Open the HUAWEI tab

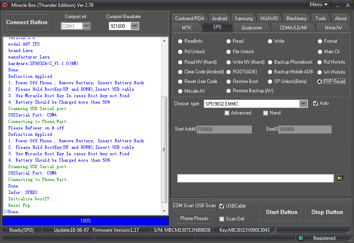[269, 19]
